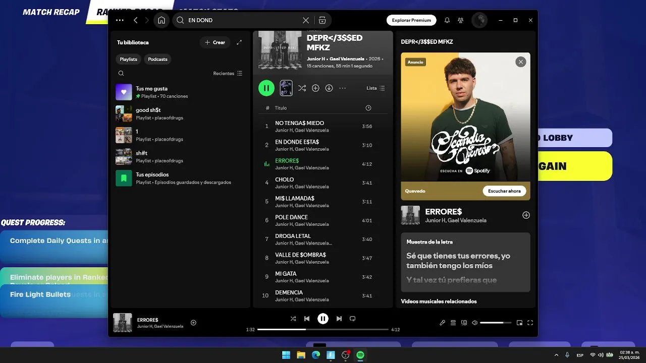Open the friend activity icon

pos(461,20)
